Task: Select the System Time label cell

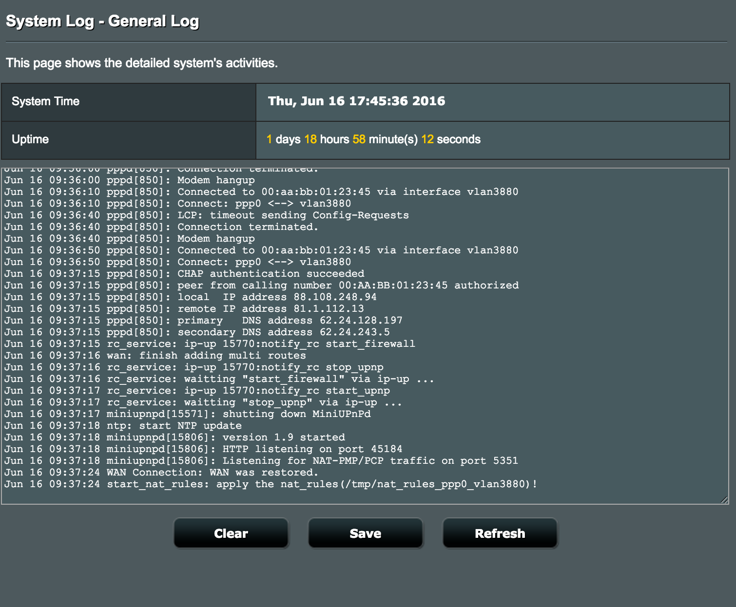Action: pyautogui.click(x=129, y=102)
